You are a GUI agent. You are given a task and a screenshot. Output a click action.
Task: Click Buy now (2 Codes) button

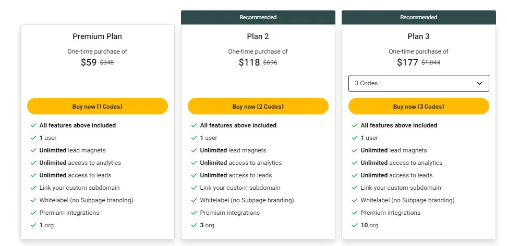point(258,106)
